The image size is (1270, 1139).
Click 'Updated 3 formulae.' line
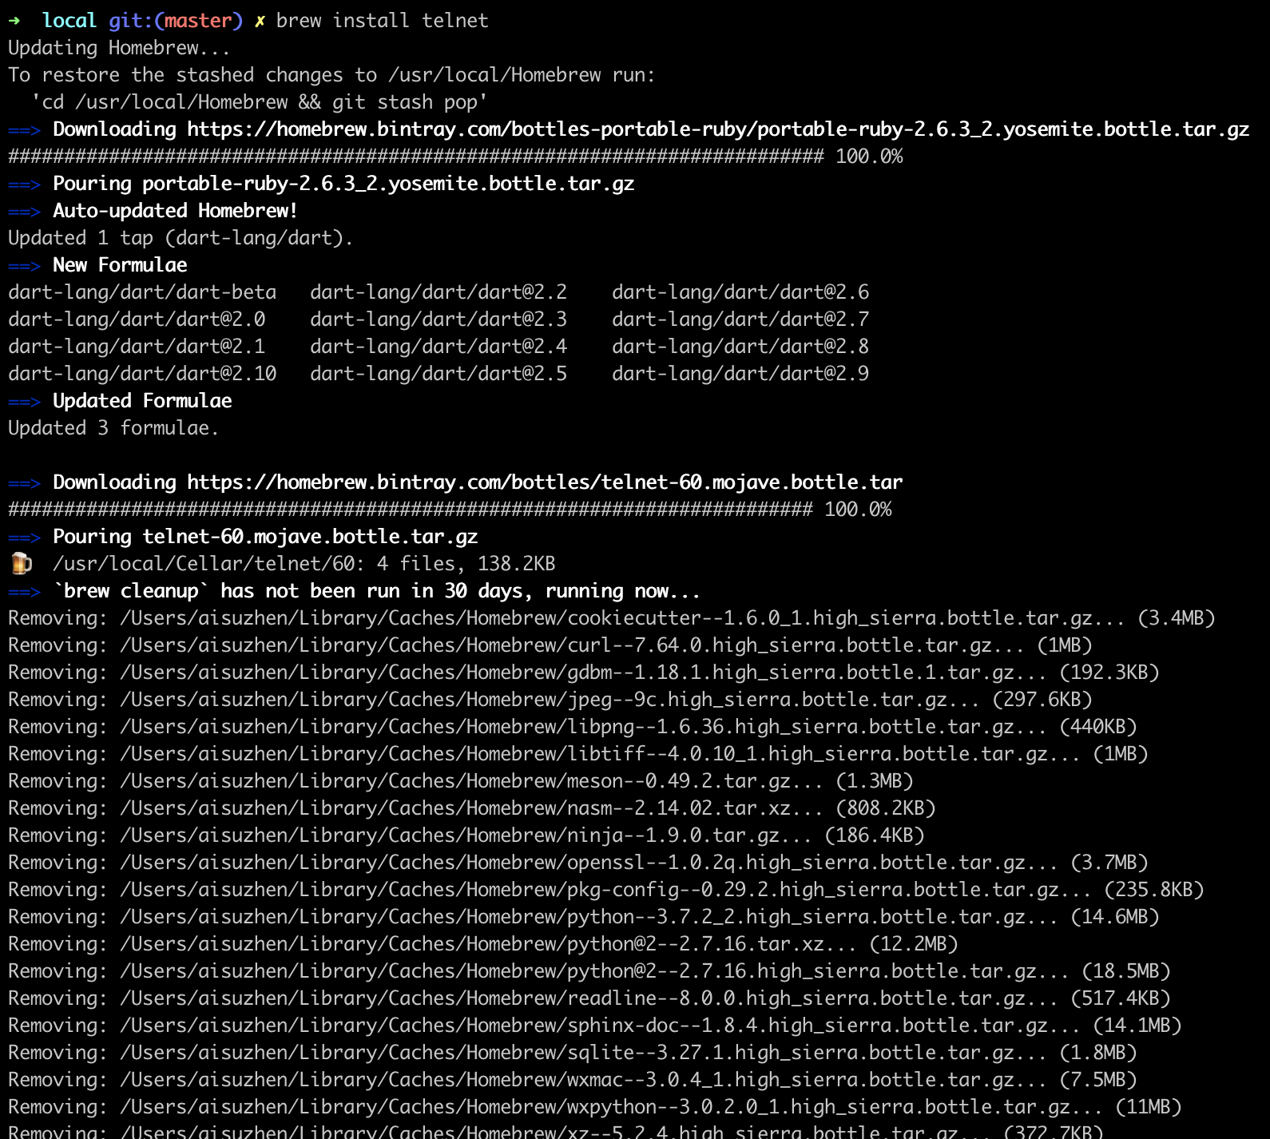pyautogui.click(x=113, y=428)
